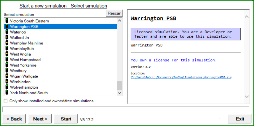Select Wolverhampton simulation
This screenshot has height=126, width=254.
pos(60,87)
